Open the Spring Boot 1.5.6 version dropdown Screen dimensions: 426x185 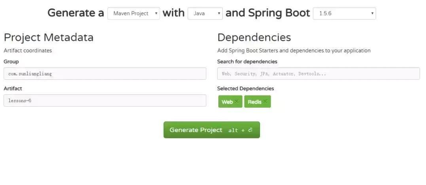click(344, 13)
